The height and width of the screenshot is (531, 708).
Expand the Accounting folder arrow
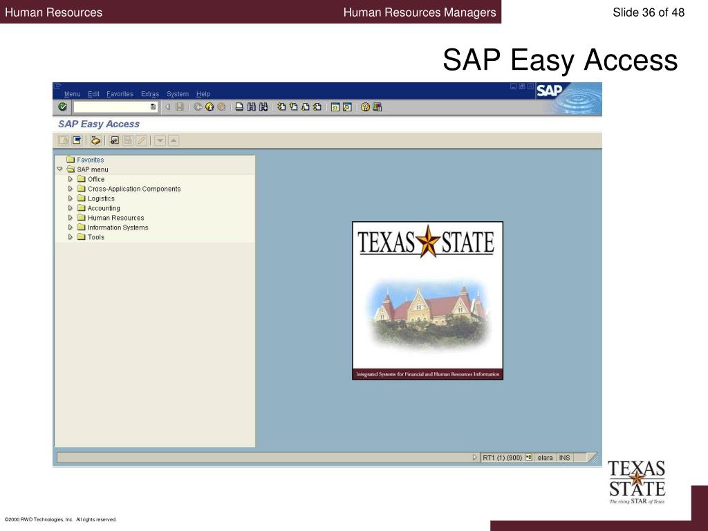pos(71,208)
